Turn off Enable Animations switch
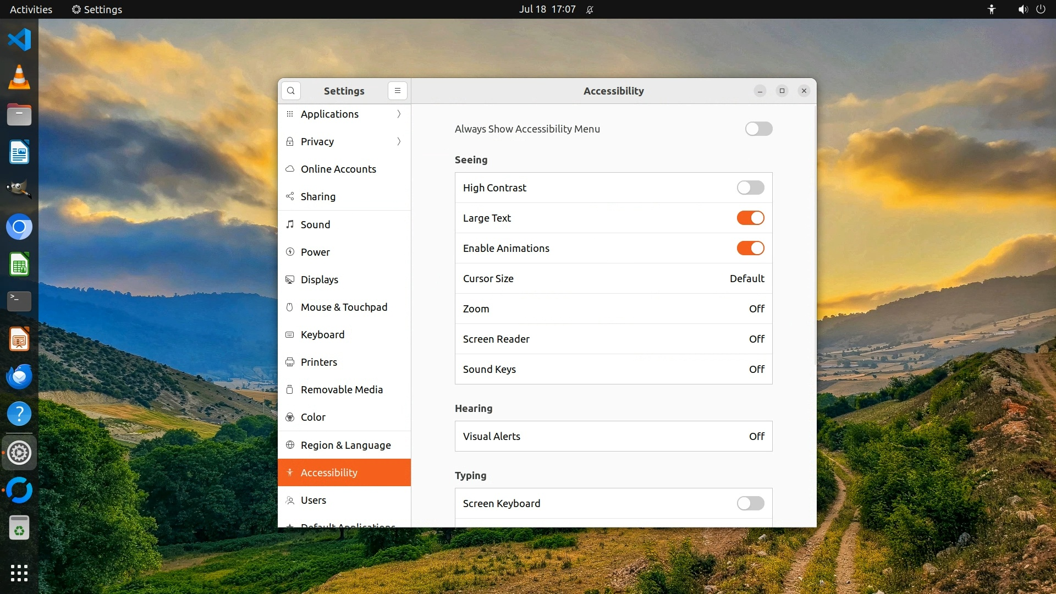Viewport: 1056px width, 594px height. click(750, 248)
